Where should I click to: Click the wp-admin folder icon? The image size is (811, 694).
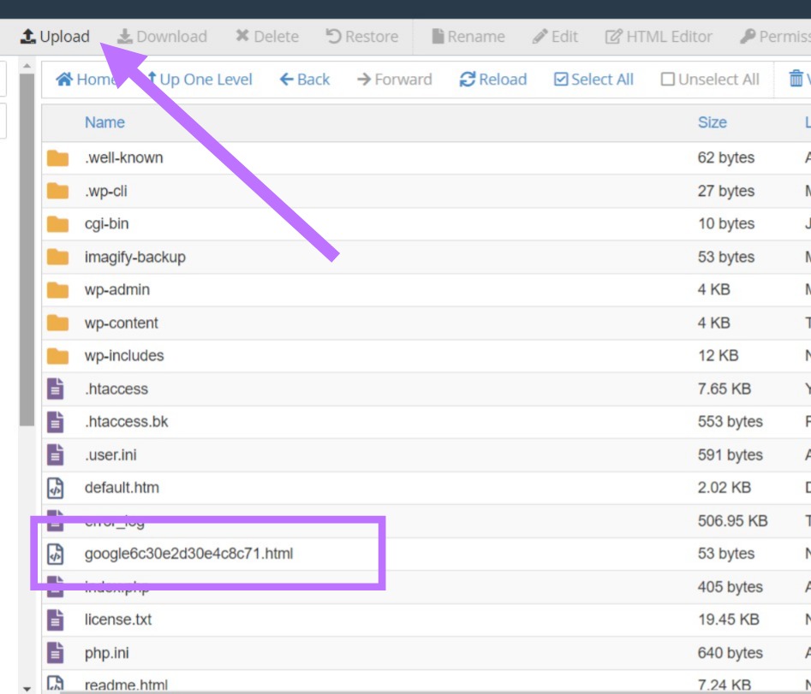click(x=57, y=290)
